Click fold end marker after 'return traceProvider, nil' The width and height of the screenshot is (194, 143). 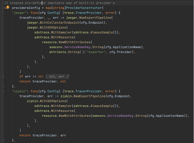pyautogui.click(x=3, y=86)
